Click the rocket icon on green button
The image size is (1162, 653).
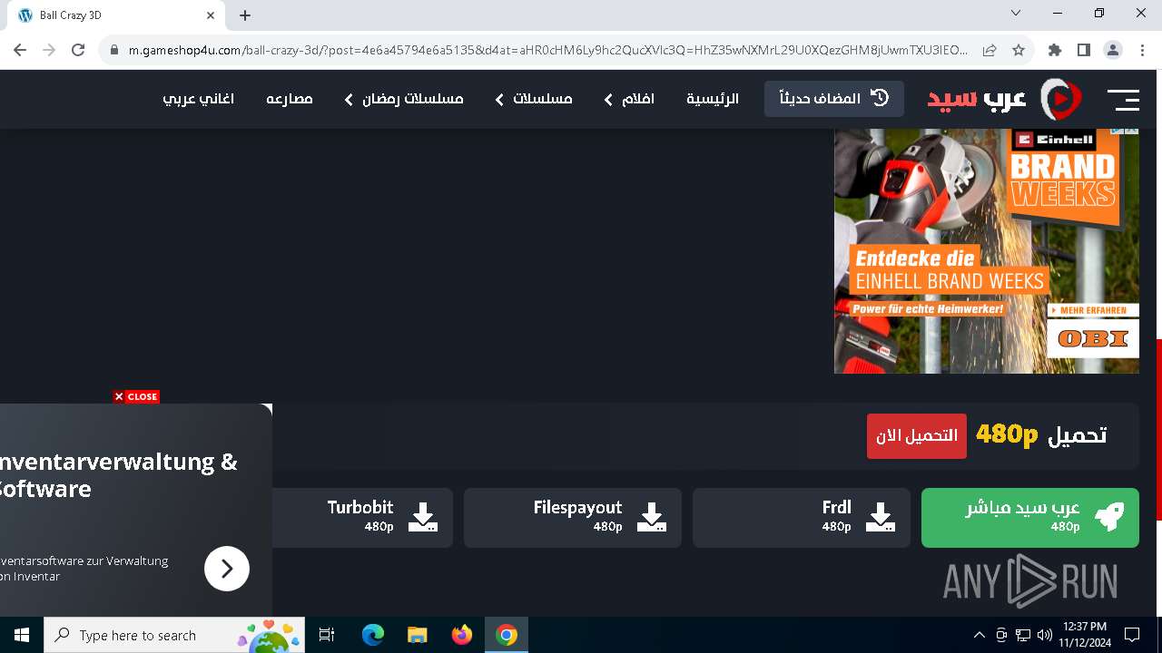pos(1108,517)
